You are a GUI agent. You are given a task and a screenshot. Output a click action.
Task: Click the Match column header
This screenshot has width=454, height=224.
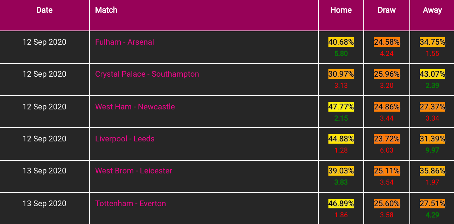click(106, 10)
